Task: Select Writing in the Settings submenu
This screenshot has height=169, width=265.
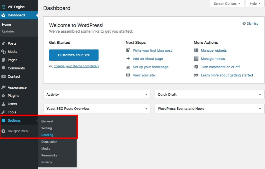Action: click(47, 128)
